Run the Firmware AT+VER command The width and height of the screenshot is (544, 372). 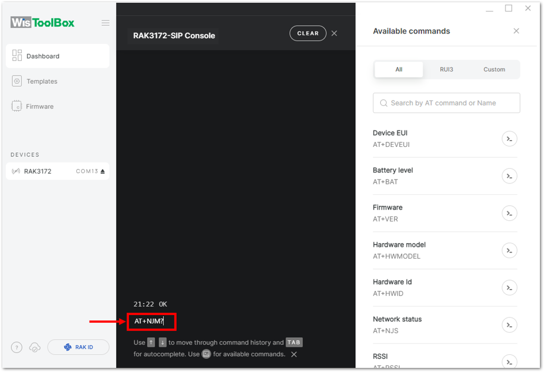(x=509, y=213)
